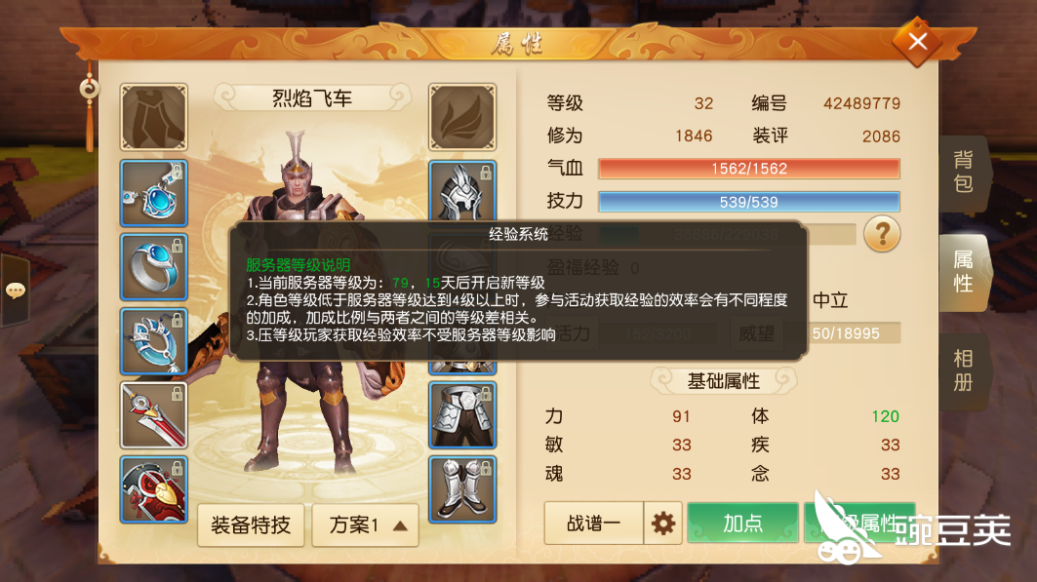This screenshot has width=1037, height=582.
Task: Open the empty cloak slot
Action: (153, 117)
